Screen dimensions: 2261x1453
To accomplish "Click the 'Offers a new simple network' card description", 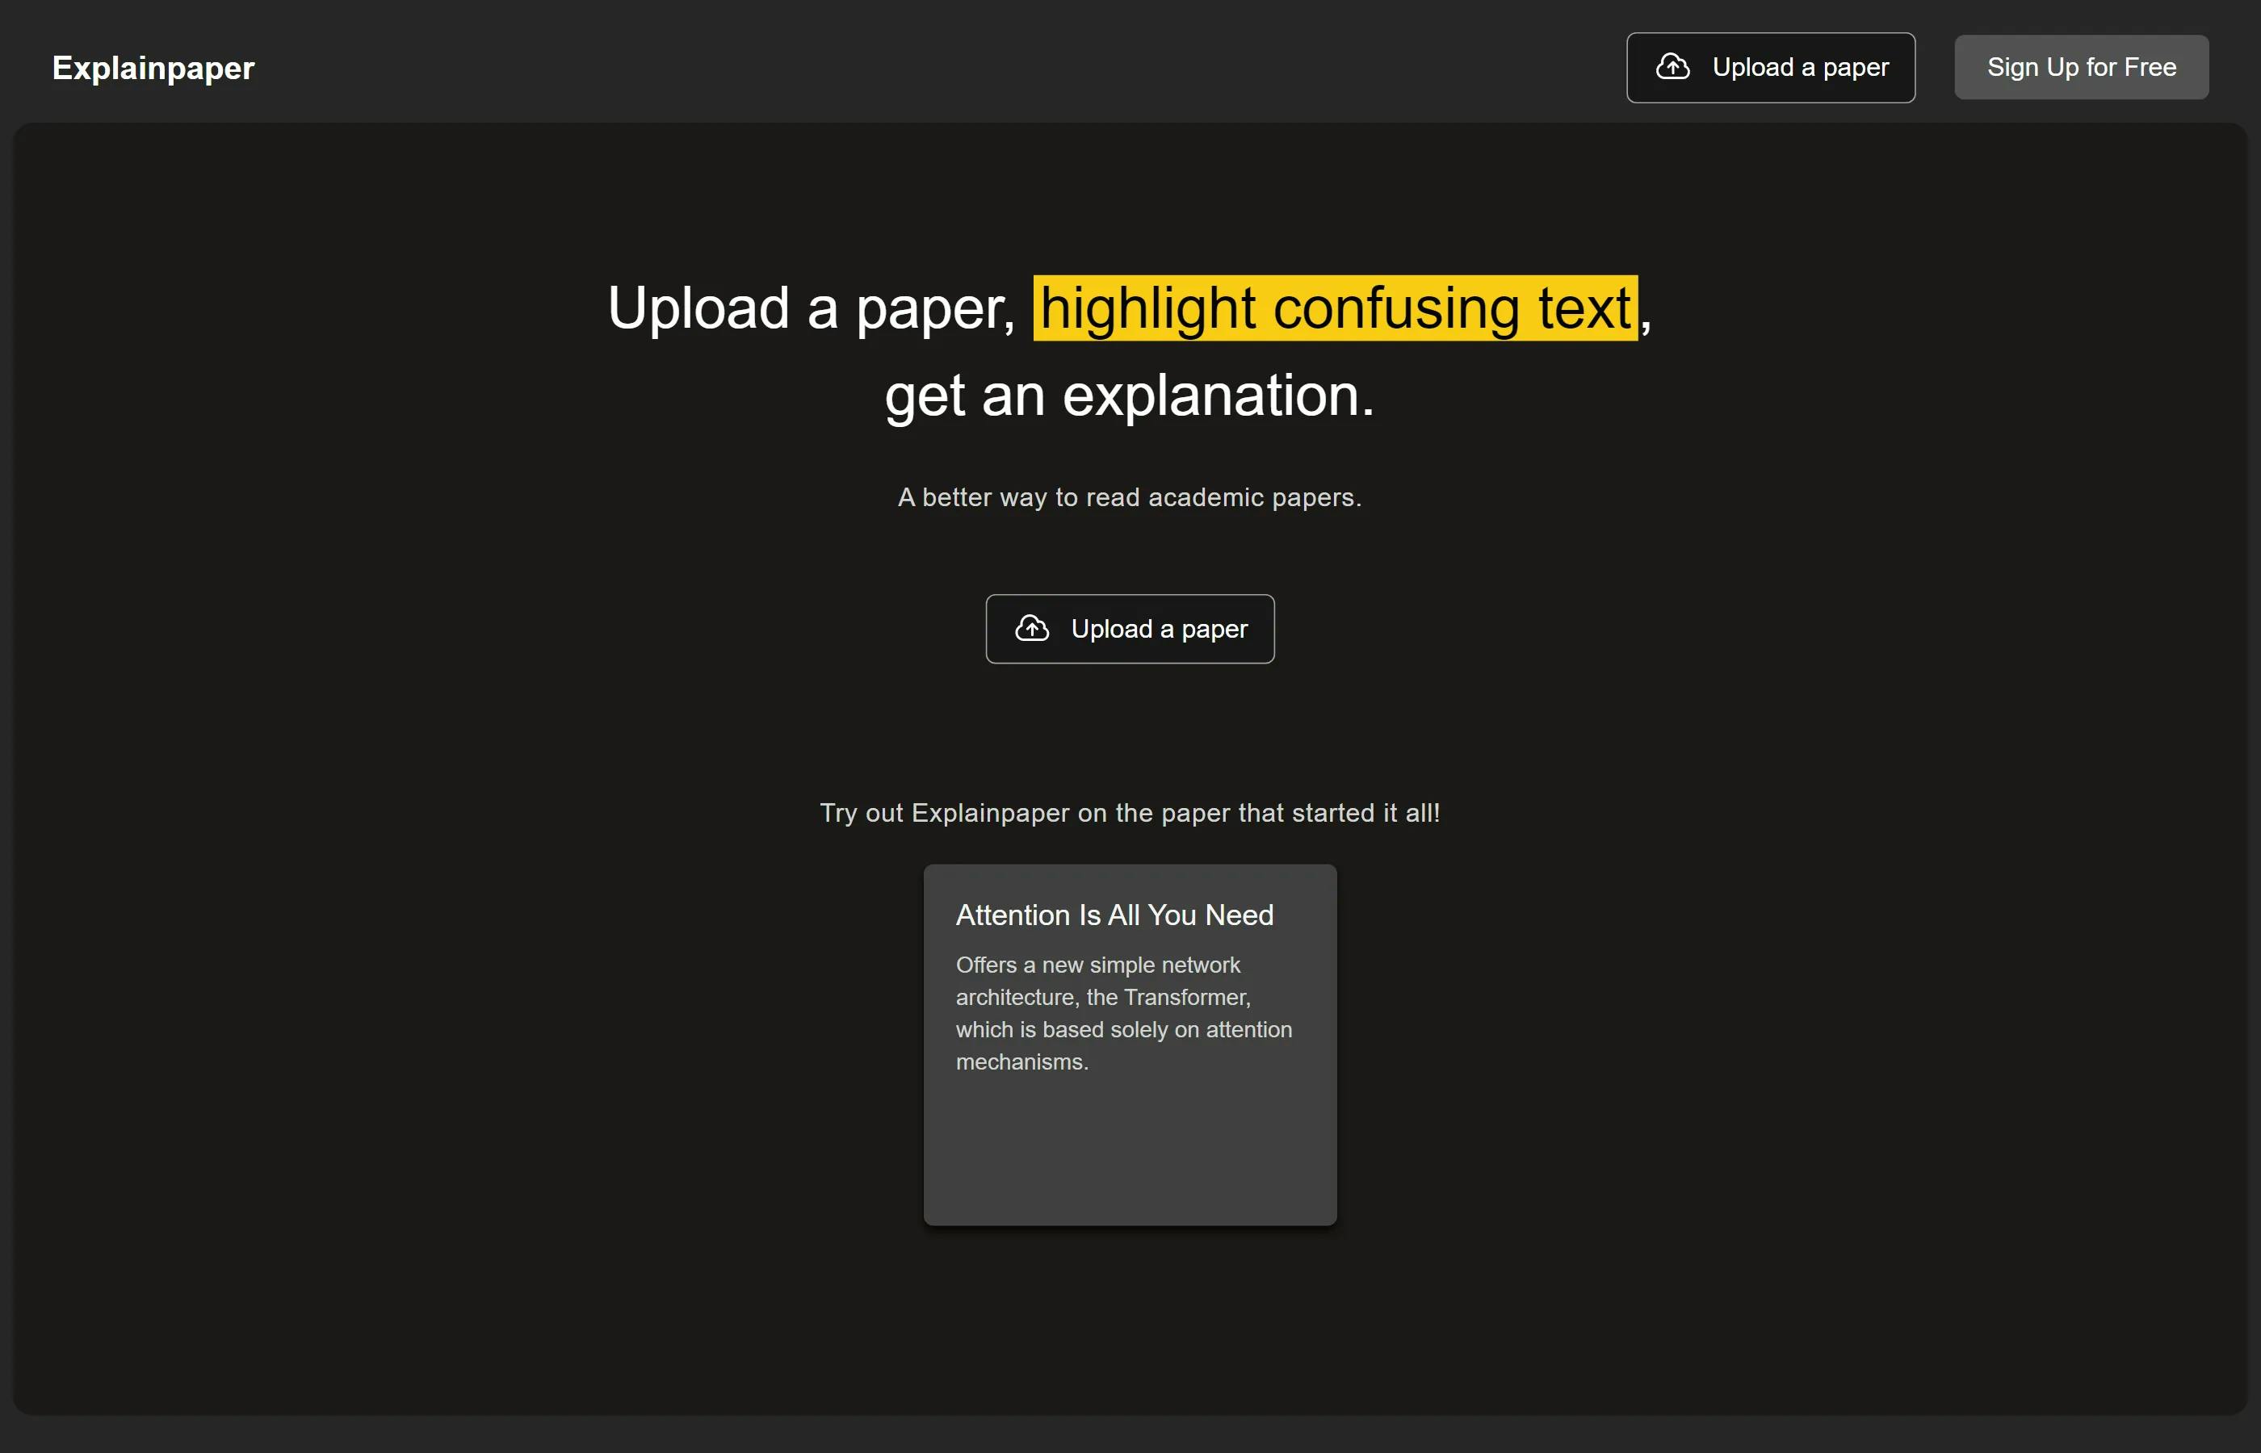I will 1124,1013.
